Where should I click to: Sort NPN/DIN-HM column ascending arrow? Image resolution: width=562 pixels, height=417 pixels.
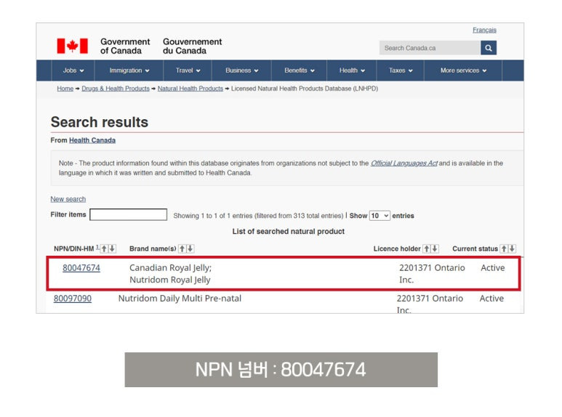point(104,248)
